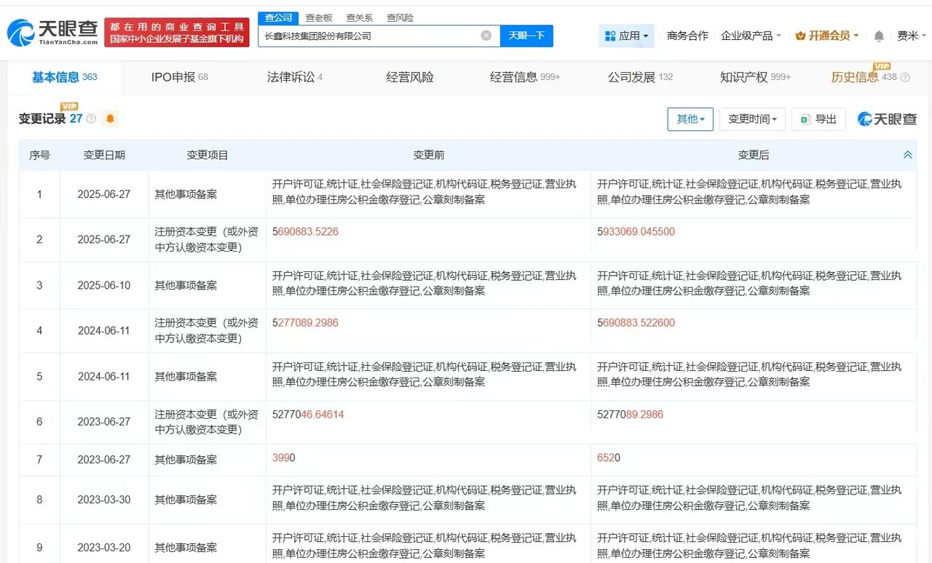Select the 查公司 search tab
Viewport: 932px width, 563px height.
click(x=278, y=17)
